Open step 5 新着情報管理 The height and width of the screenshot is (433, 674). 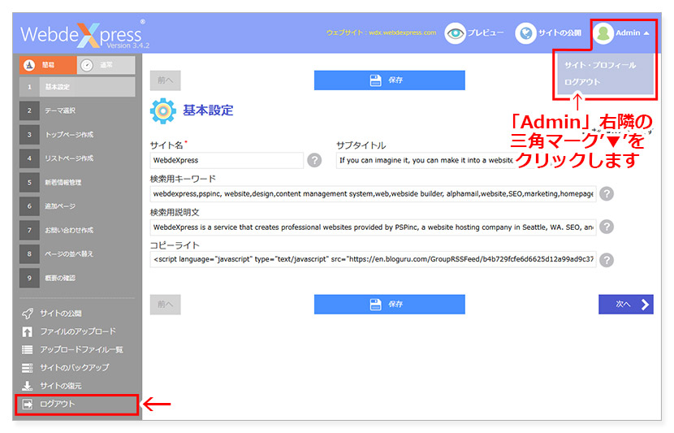pyautogui.click(x=77, y=182)
